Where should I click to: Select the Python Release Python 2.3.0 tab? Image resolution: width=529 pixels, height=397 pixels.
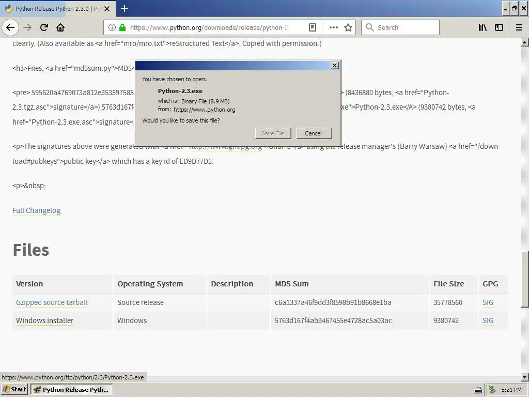(x=57, y=9)
